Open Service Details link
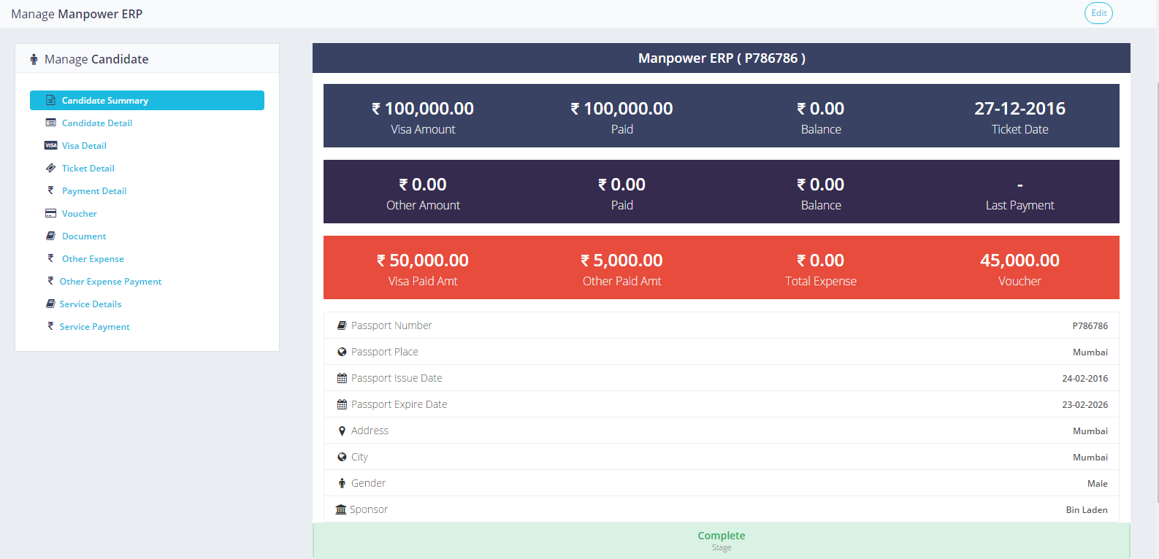This screenshot has height=559, width=1159. pos(91,304)
